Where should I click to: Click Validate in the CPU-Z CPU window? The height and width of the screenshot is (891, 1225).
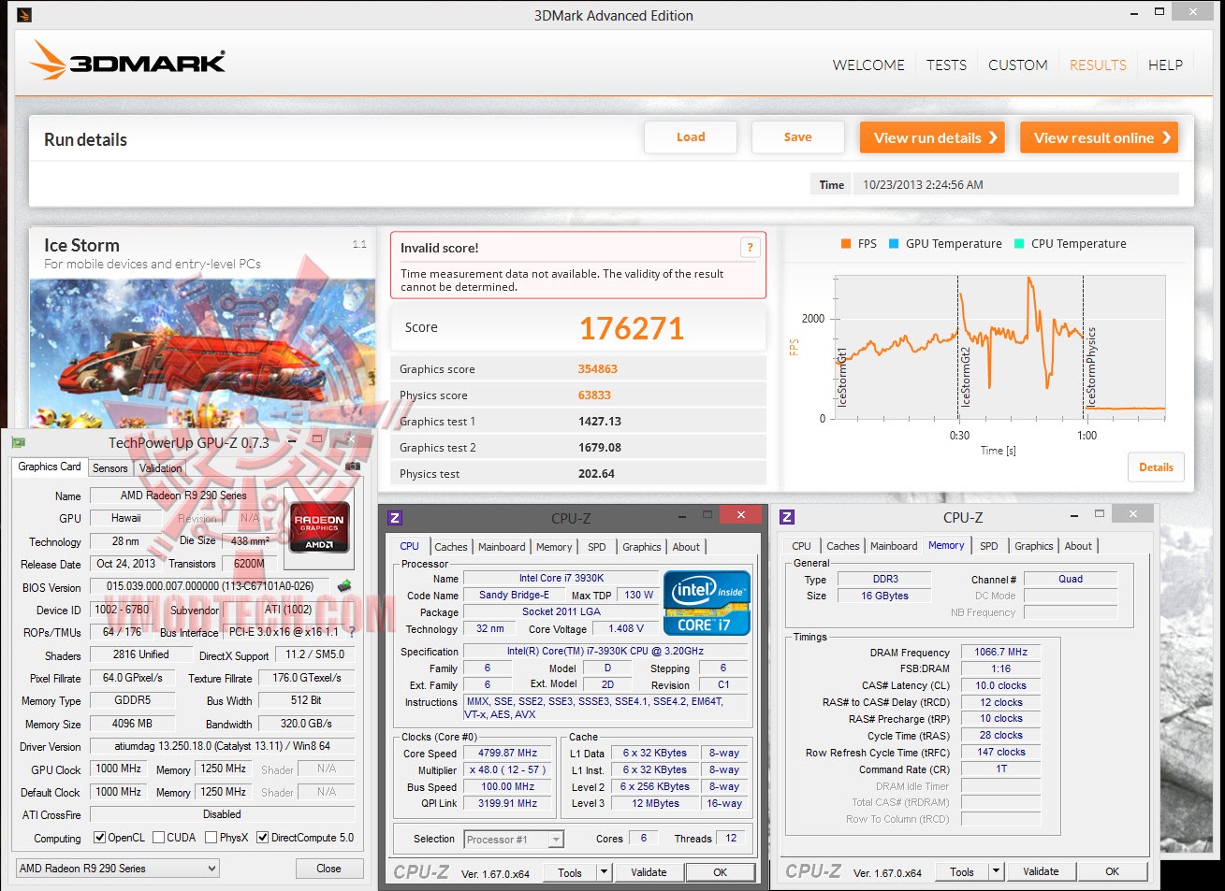pyautogui.click(x=649, y=872)
